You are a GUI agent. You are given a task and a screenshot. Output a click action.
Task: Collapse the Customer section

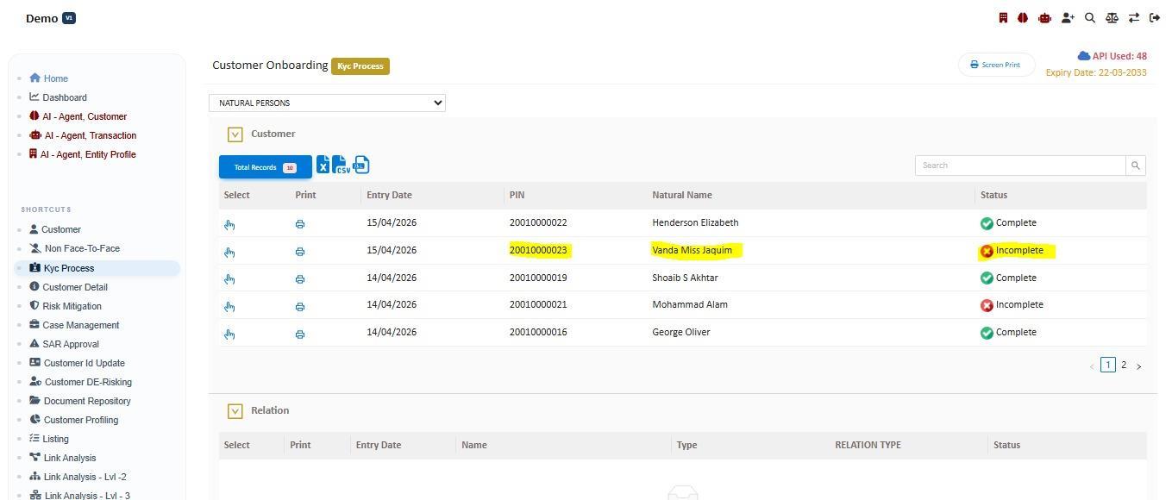click(235, 134)
